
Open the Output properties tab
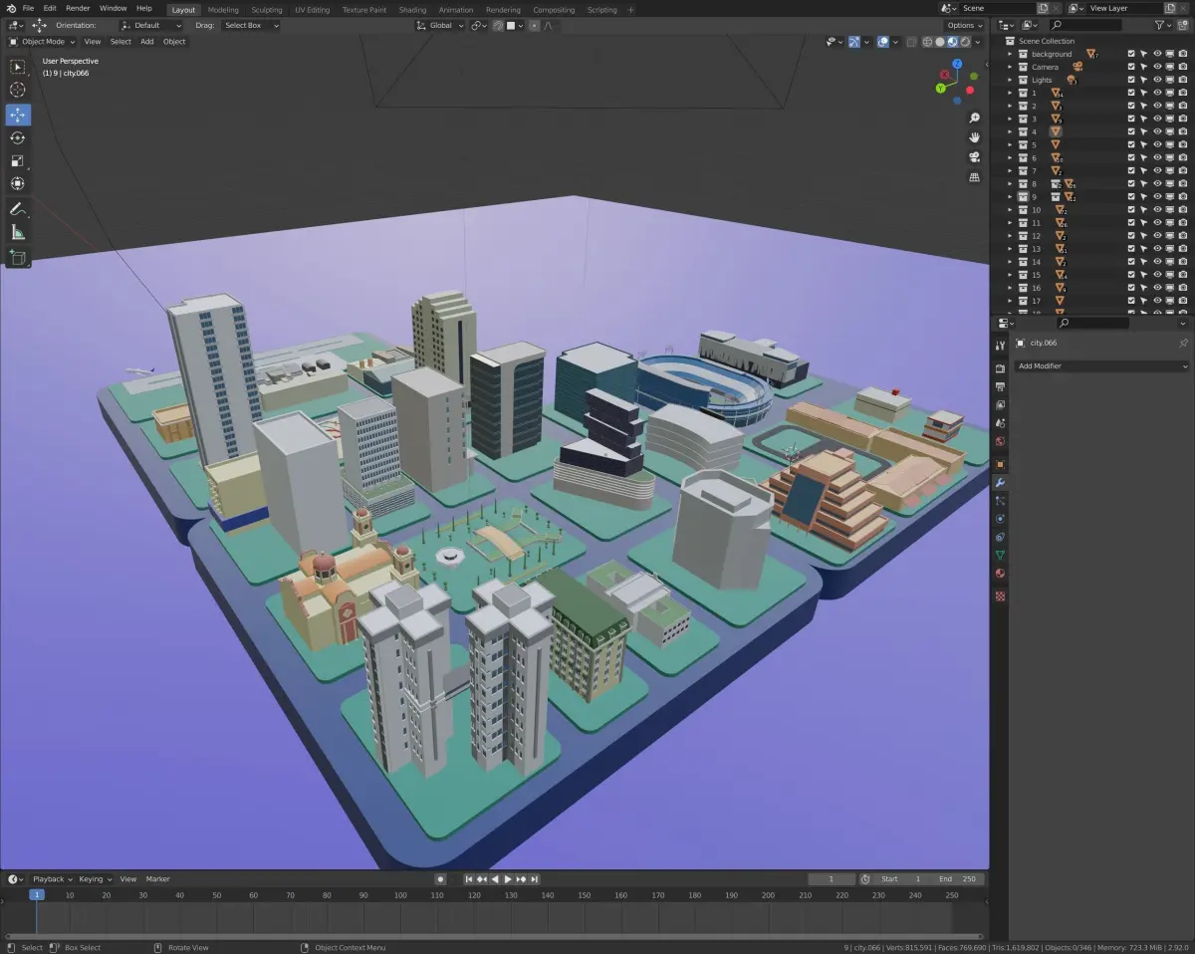pyautogui.click(x=1000, y=386)
